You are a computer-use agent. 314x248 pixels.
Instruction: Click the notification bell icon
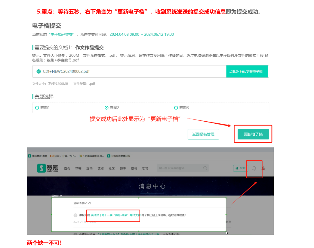pos(254,168)
